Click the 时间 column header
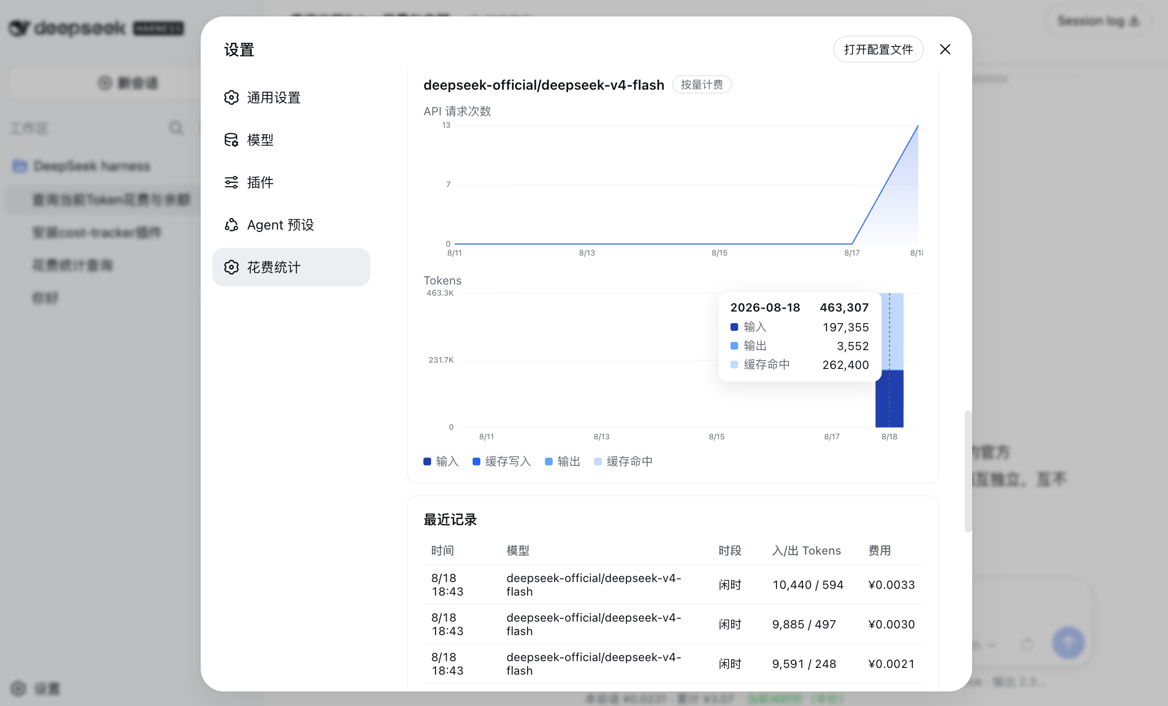Screen dimensions: 1168x706 pyautogui.click(x=442, y=551)
